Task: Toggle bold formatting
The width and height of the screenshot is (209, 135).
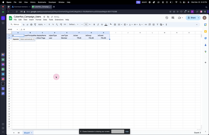Action: 94,24
